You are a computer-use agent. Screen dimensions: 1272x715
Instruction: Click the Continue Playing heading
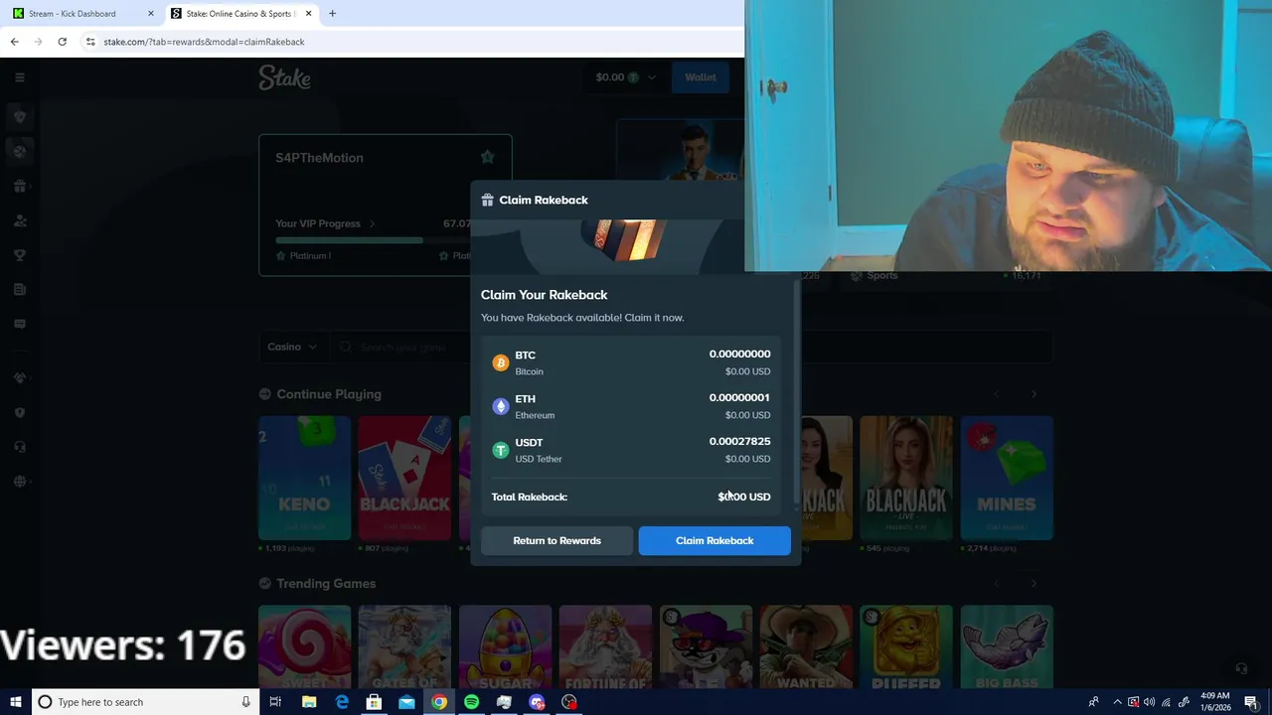(328, 394)
